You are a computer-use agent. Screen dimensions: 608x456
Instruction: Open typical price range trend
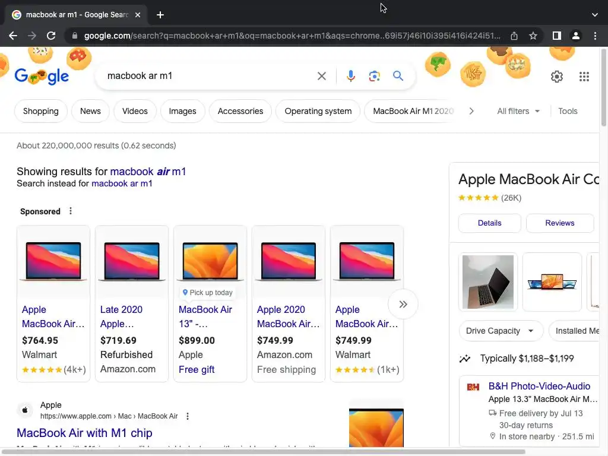(x=517, y=358)
